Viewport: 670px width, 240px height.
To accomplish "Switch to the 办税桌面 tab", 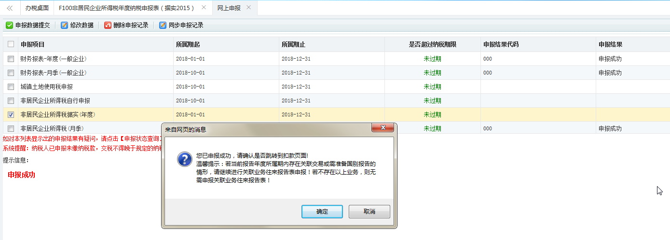I will click(37, 8).
